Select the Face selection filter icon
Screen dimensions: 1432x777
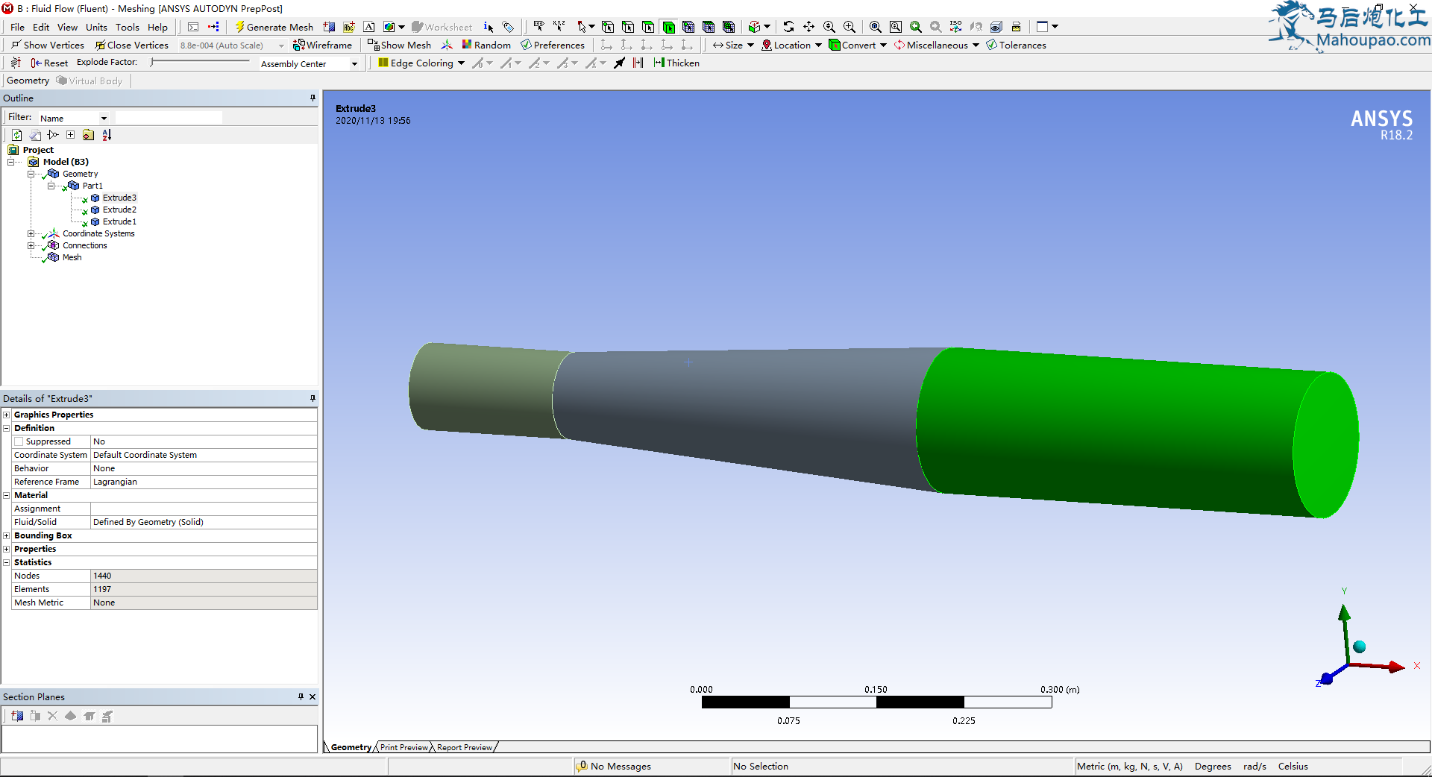pos(648,27)
